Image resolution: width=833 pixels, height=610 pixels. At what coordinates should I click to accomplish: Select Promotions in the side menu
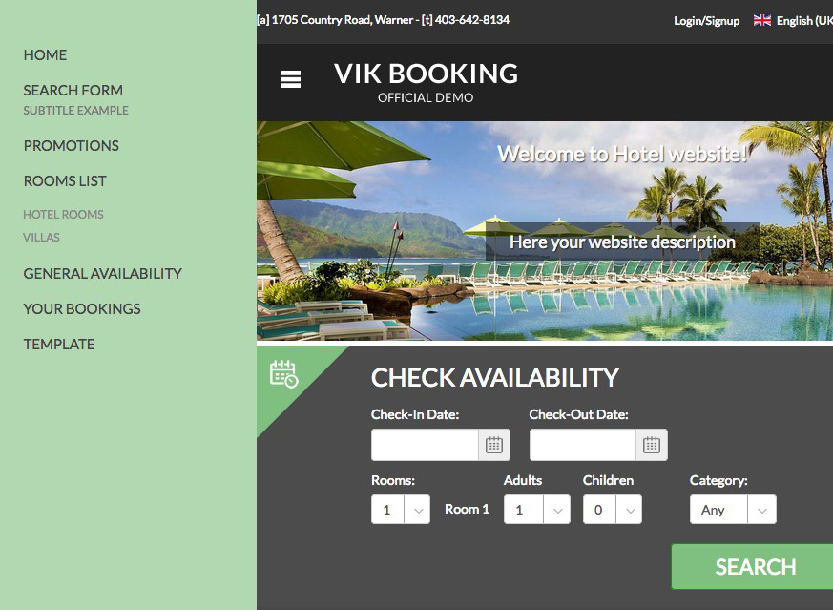point(72,146)
